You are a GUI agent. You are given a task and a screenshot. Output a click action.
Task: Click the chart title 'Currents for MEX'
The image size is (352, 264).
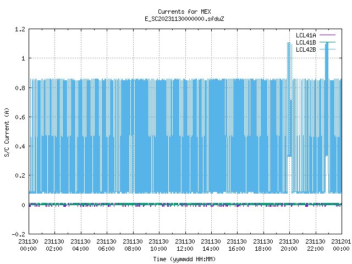(x=184, y=12)
